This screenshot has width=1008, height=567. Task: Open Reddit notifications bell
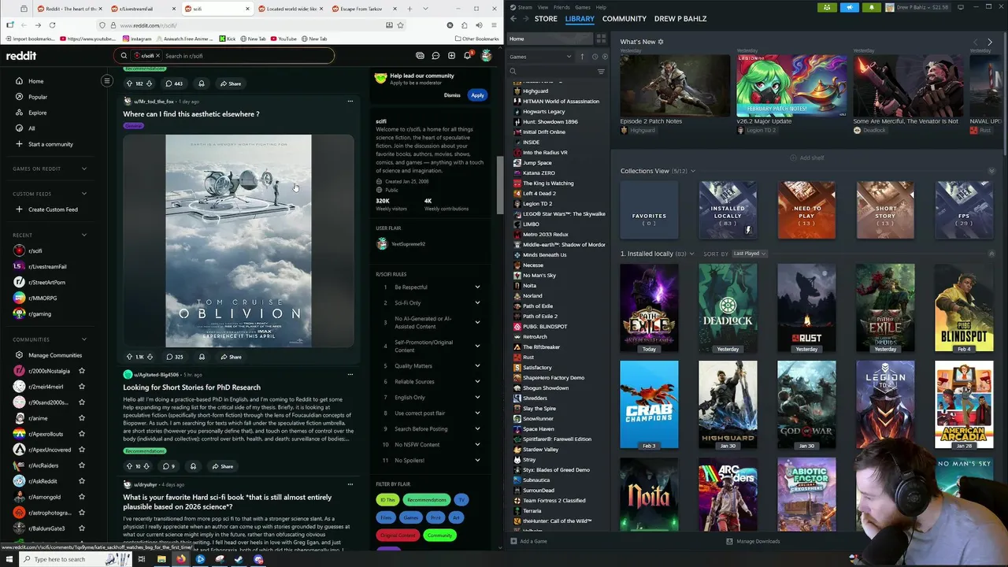click(467, 56)
